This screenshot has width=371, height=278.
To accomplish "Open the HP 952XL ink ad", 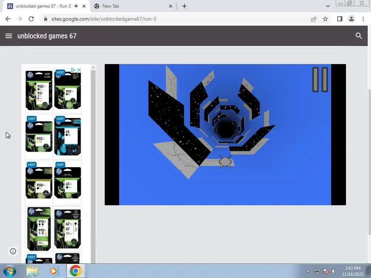I will coord(39,136).
